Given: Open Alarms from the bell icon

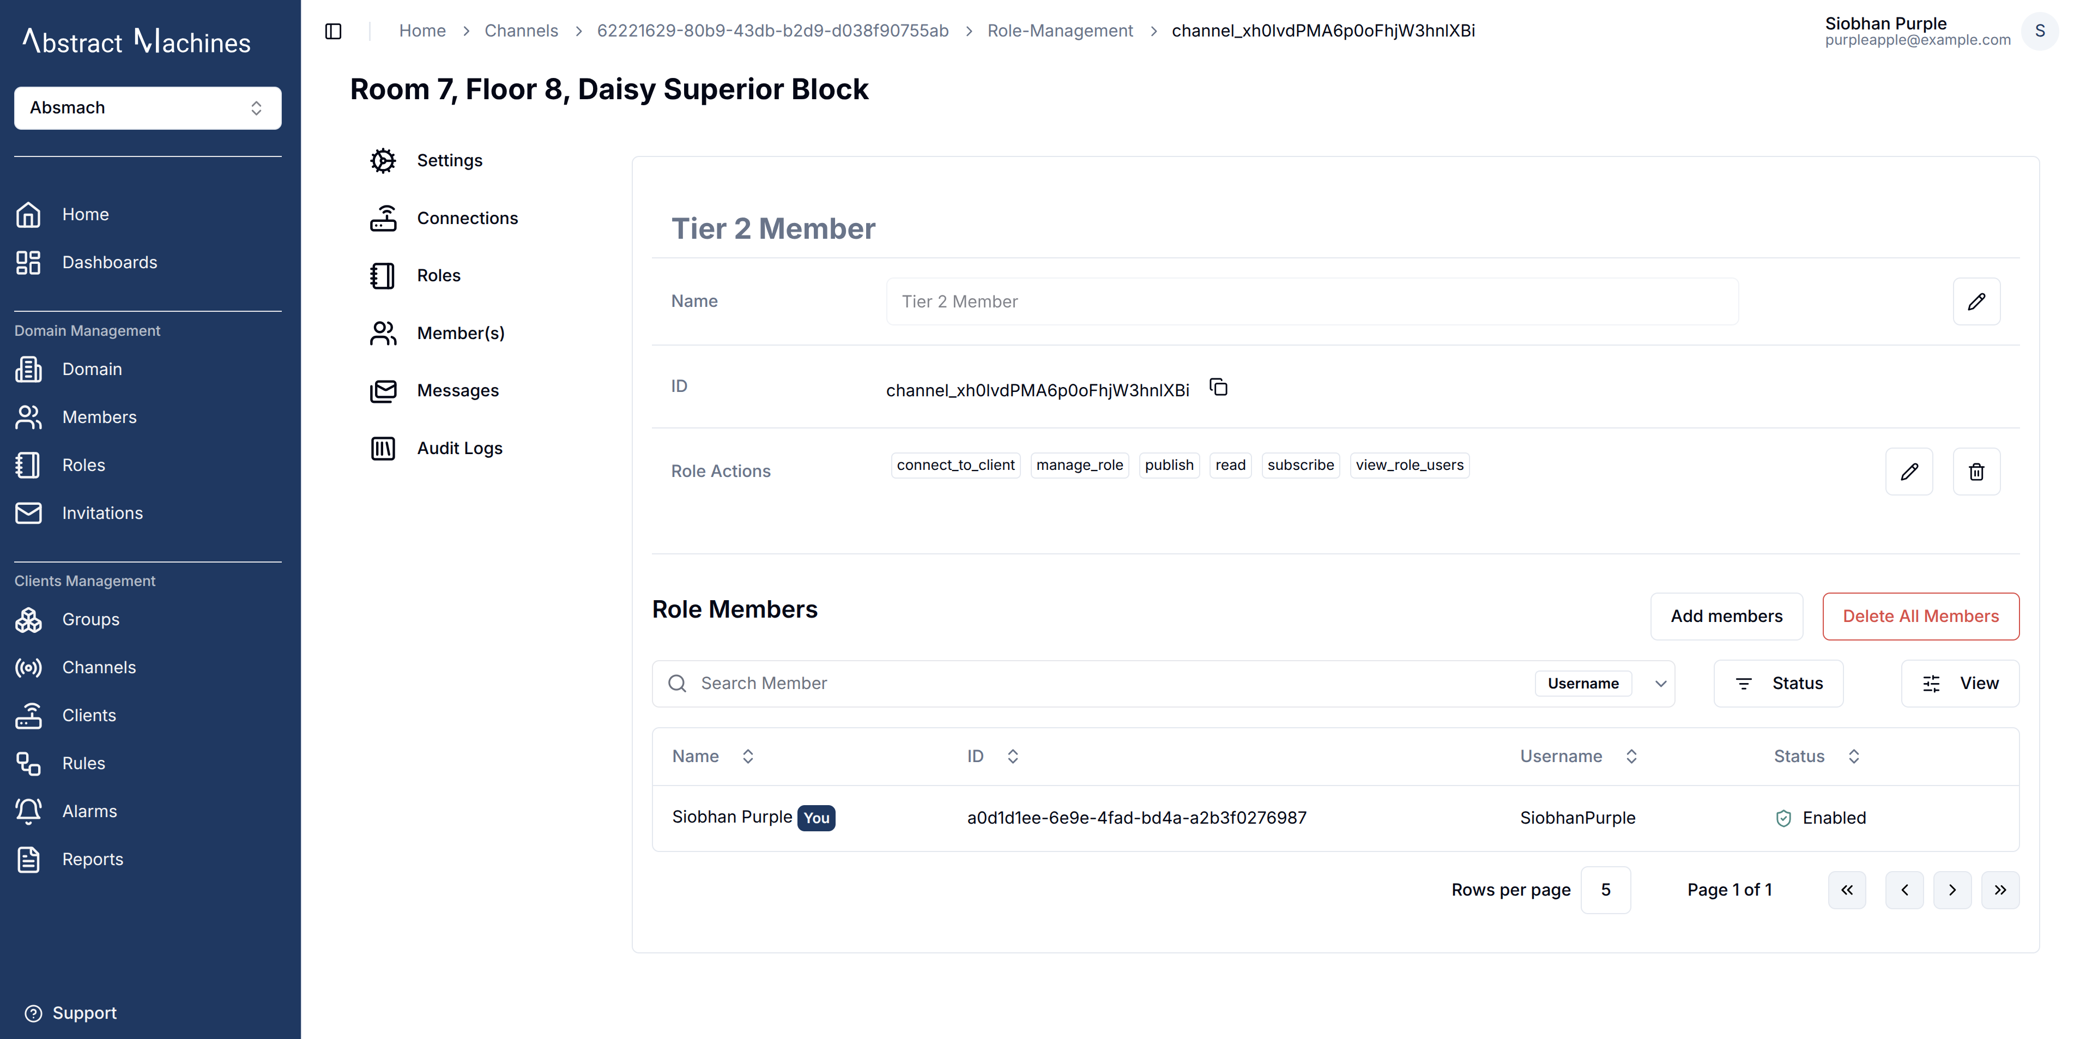Looking at the screenshot, I should [x=28, y=811].
